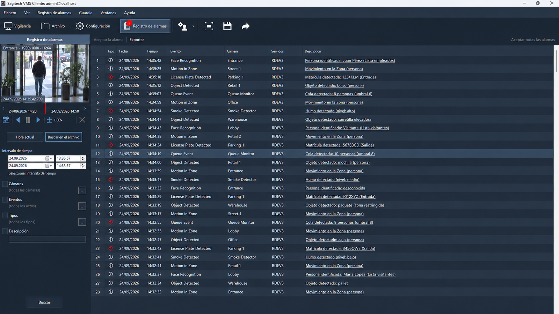Click the share arrow icon
This screenshot has height=314, width=559.
(246, 26)
